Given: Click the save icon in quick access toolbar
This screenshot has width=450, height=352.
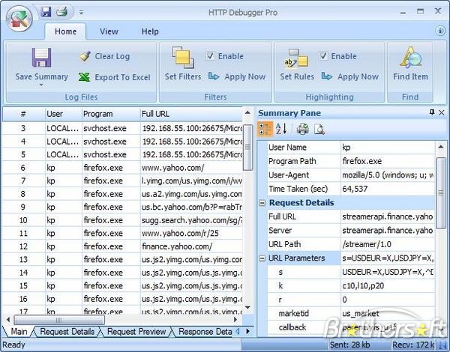Looking at the screenshot, I should tap(46, 12).
